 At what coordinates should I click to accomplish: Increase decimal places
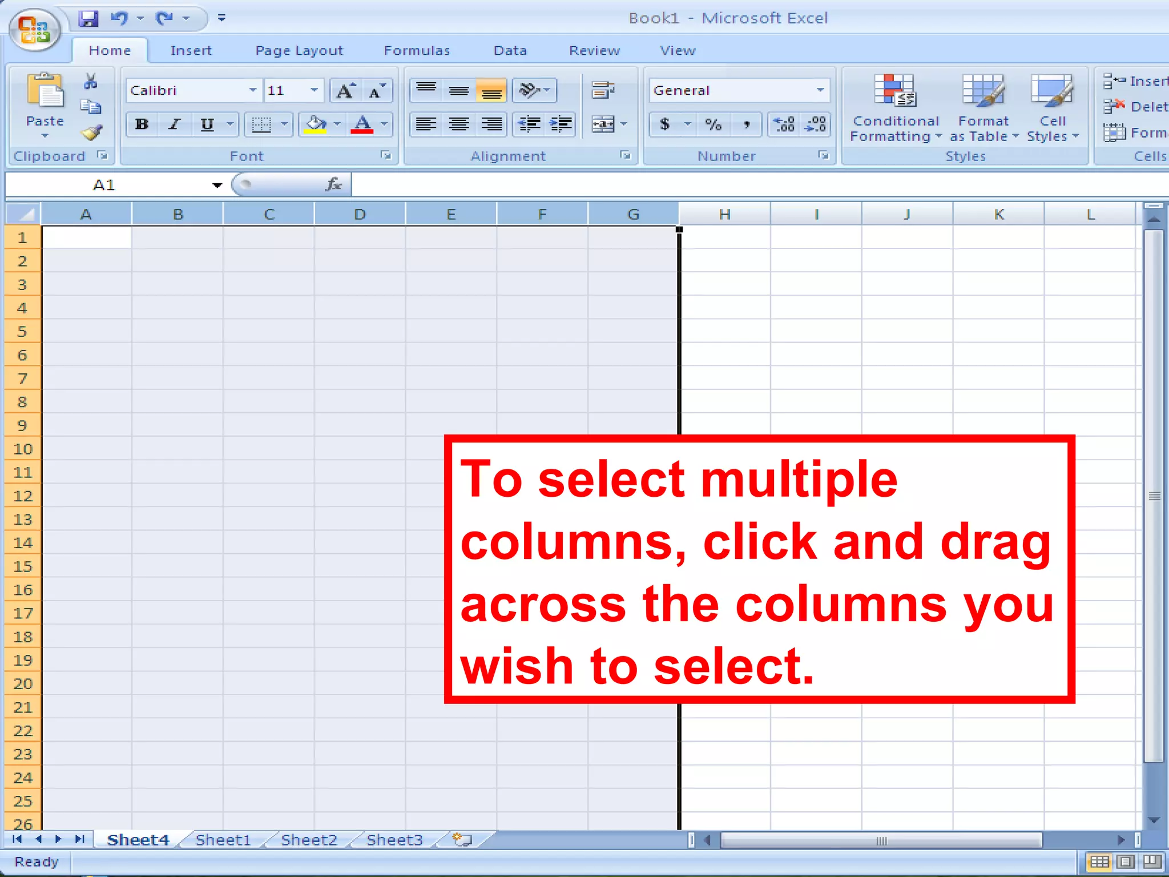pos(784,124)
